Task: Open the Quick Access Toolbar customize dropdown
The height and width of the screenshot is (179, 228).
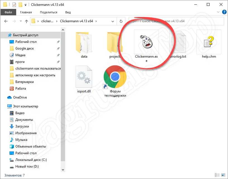Action: (x=26, y=5)
